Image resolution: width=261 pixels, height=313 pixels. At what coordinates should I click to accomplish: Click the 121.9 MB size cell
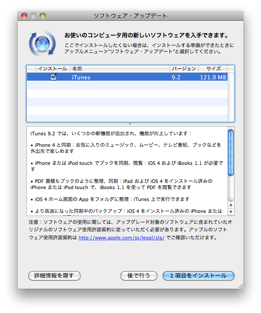point(213,77)
